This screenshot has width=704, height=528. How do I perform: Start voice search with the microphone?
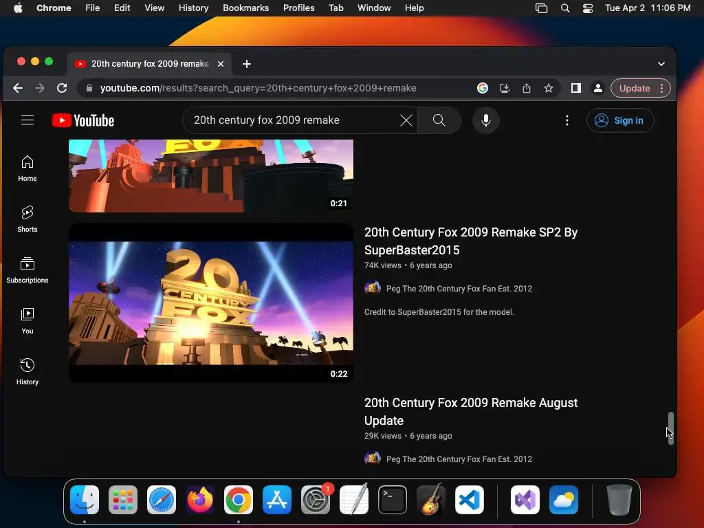[x=486, y=120]
